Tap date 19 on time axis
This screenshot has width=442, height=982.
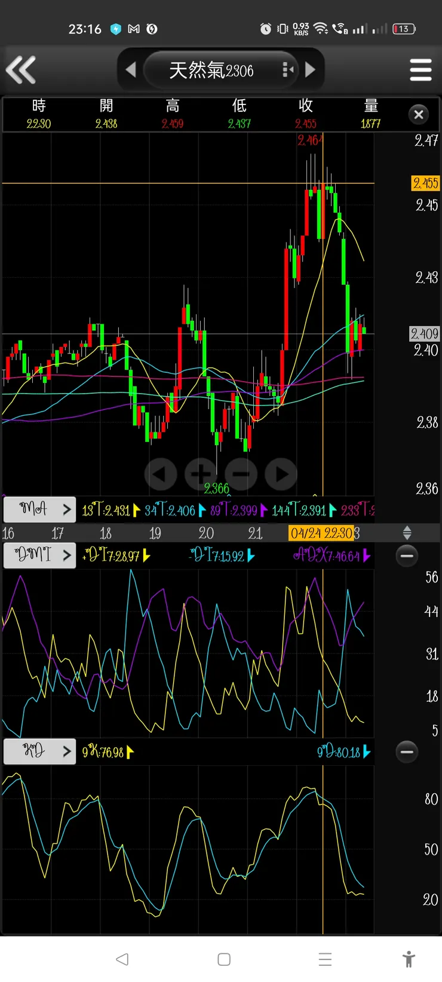155,533
